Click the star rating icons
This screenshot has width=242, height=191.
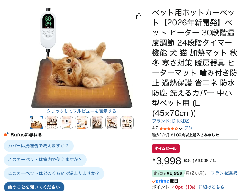point(169,128)
